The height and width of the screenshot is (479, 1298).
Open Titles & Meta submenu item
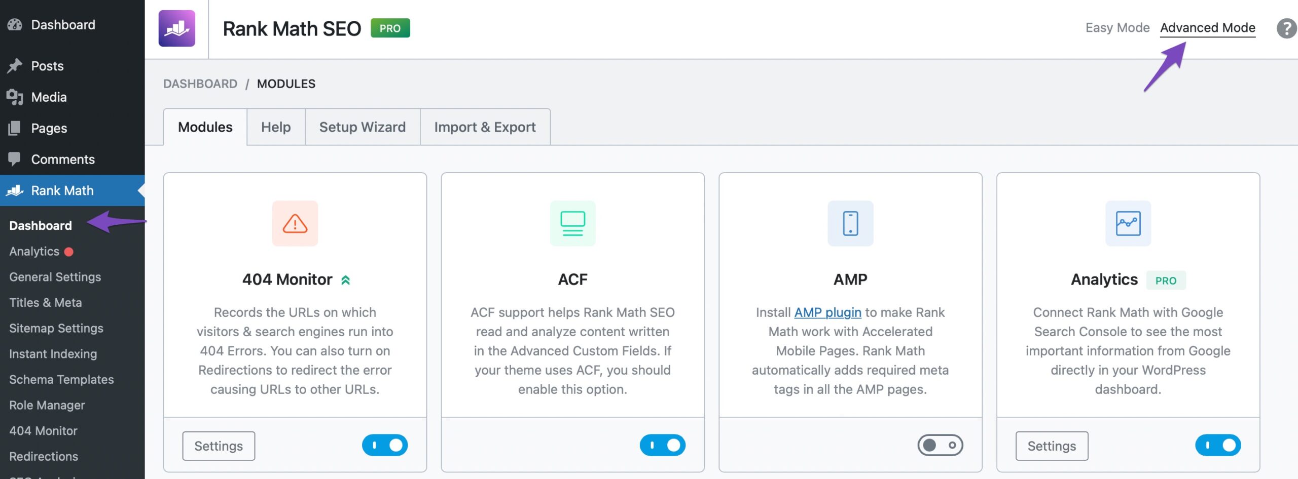[46, 302]
